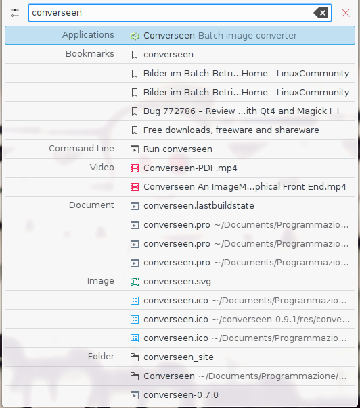The width and height of the screenshot is (360, 408).
Task: Open the converseen.lastbuildstate document
Action: pos(180,206)
